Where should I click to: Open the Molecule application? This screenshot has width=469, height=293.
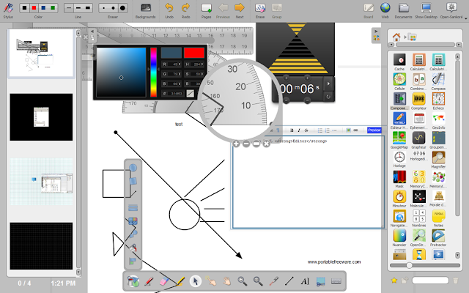point(418,199)
